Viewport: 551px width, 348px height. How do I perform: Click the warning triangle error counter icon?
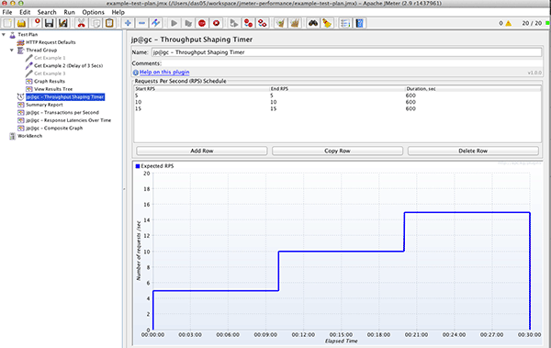click(509, 24)
